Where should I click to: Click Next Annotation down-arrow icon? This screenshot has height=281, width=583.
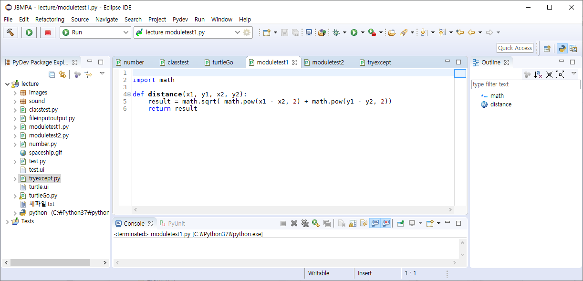click(423, 32)
